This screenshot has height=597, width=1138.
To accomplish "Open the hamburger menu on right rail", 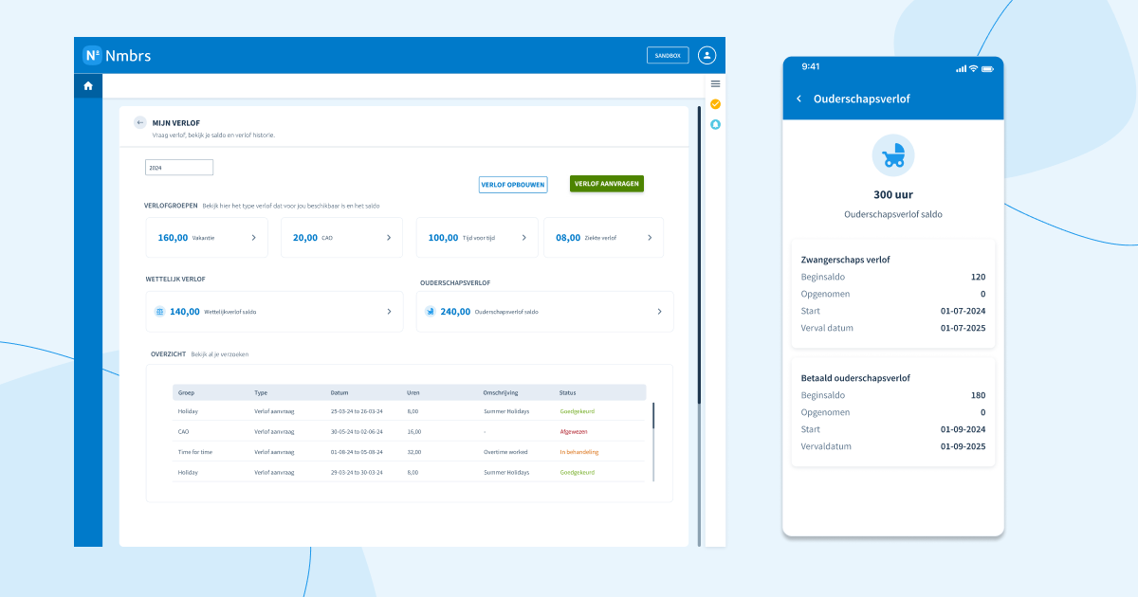I will (715, 84).
